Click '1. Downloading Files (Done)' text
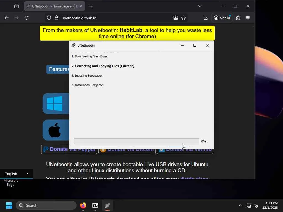Image resolution: width=283 pixels, height=212 pixels. pyautogui.click(x=90, y=56)
